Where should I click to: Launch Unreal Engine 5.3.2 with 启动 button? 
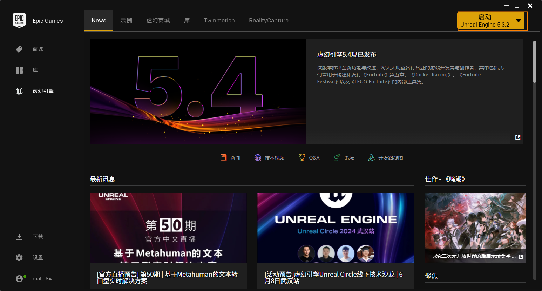coord(485,21)
